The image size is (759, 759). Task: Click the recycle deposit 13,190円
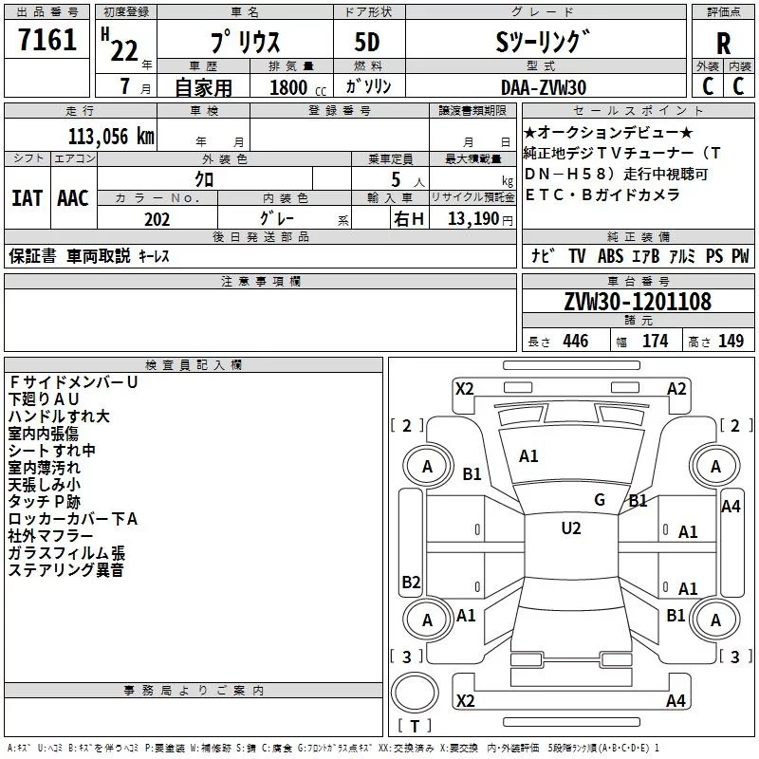click(480, 219)
